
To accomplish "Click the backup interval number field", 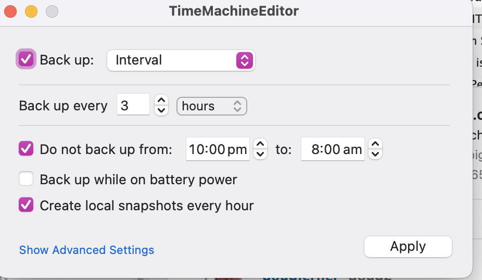I will (x=133, y=106).
